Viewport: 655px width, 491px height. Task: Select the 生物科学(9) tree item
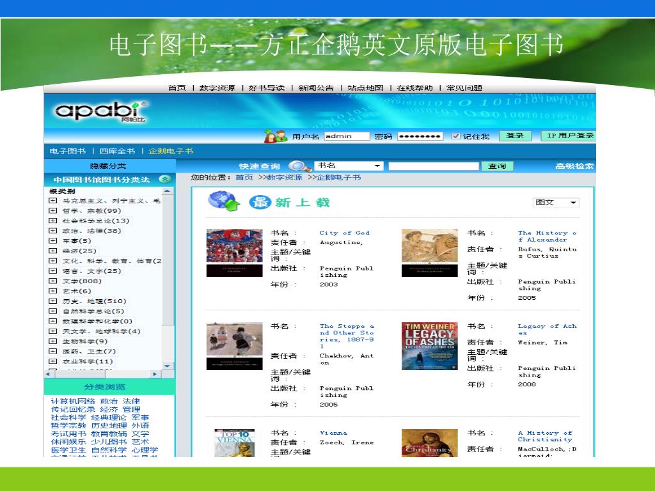tap(85, 341)
